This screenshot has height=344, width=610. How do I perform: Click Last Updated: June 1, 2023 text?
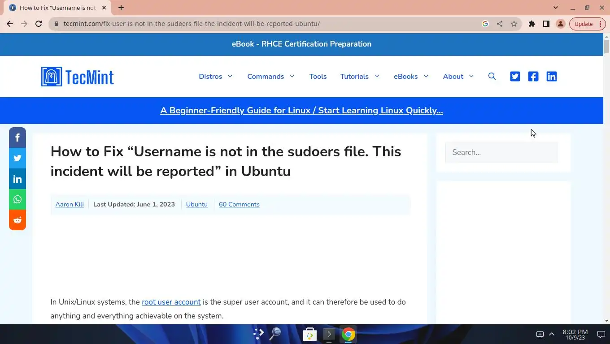coord(134,204)
